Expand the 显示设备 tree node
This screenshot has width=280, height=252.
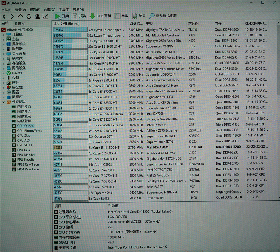coord(3,53)
